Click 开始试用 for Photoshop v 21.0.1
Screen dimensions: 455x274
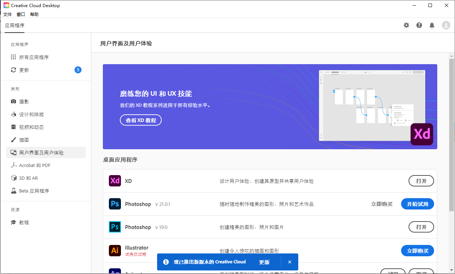click(x=417, y=204)
